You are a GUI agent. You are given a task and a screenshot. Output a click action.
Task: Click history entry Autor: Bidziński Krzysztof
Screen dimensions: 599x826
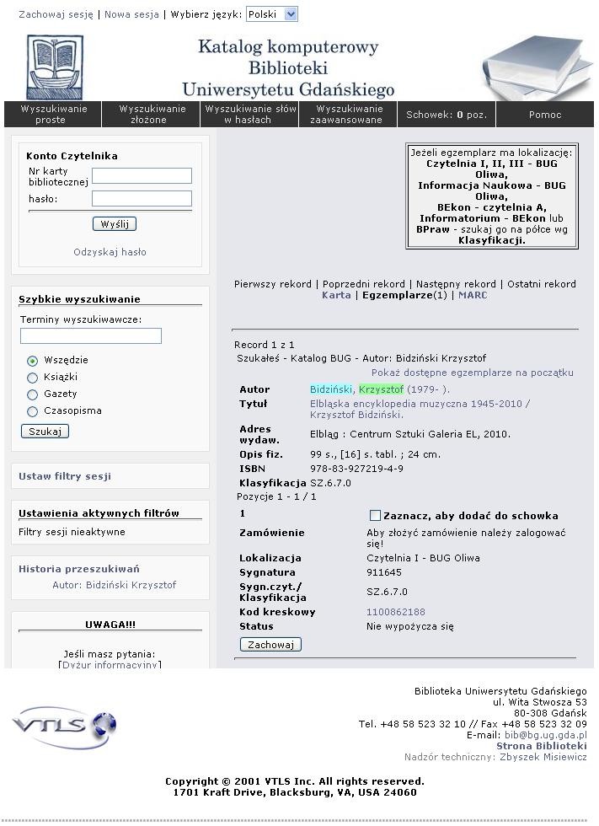pyautogui.click(x=115, y=585)
